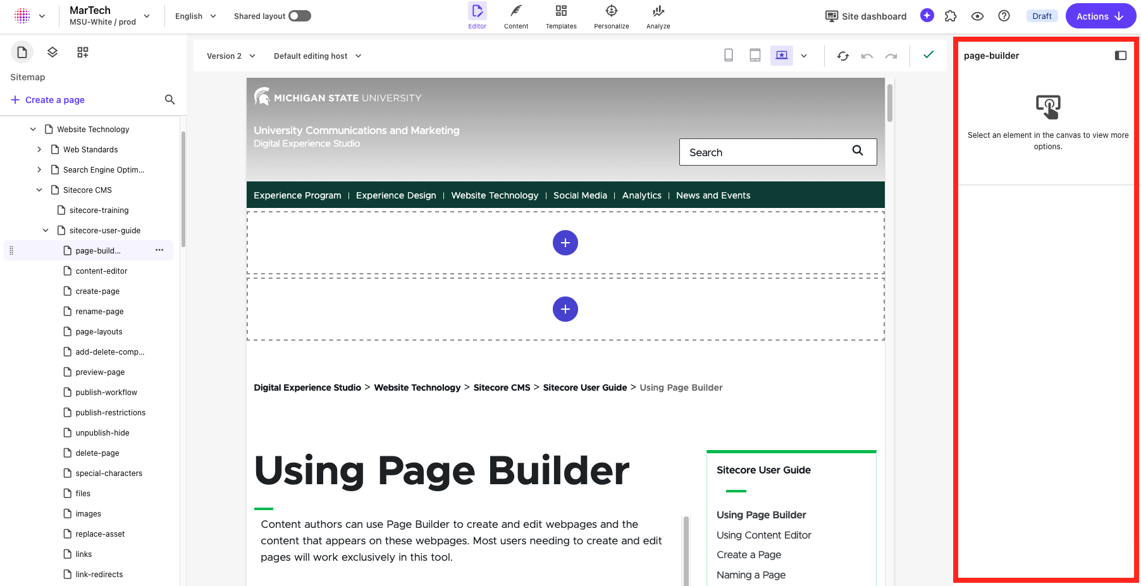1141x586 pixels.
Task: Open the Default editing host dropdown
Action: pyautogui.click(x=318, y=56)
